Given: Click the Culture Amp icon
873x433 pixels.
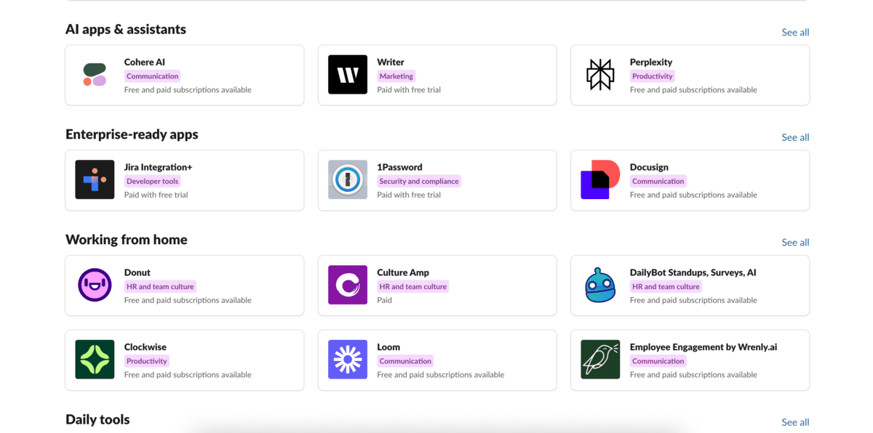Looking at the screenshot, I should [347, 285].
